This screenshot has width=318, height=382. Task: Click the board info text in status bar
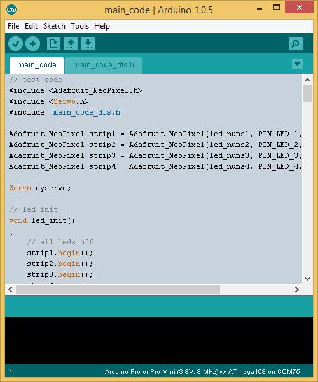[202, 372]
